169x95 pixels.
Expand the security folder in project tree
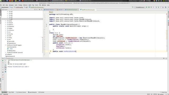[6, 34]
